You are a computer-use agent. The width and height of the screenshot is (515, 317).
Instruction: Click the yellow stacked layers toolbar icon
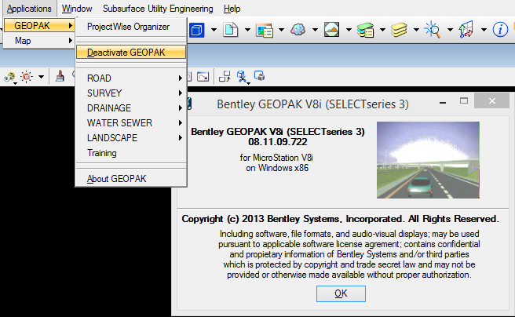click(x=399, y=30)
